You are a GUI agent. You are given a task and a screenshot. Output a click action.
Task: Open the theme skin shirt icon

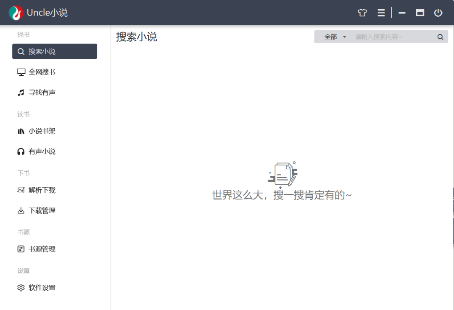point(362,13)
